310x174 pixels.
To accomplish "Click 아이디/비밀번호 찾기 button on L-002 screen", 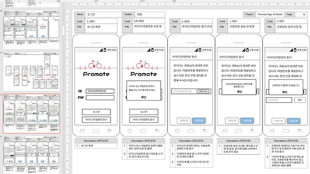I will (x=144, y=120).
